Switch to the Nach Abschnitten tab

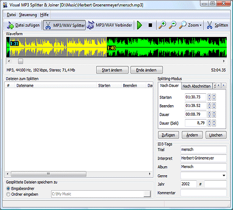click(197, 86)
